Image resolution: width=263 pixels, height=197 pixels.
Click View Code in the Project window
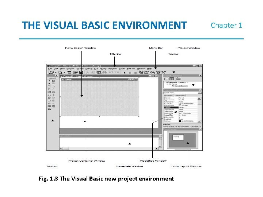[x=166, y=79]
